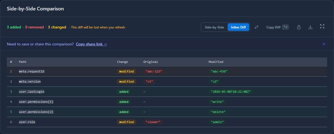Select the Inline Diff view
Screen dimensions: 334x134
click(x=238, y=27)
